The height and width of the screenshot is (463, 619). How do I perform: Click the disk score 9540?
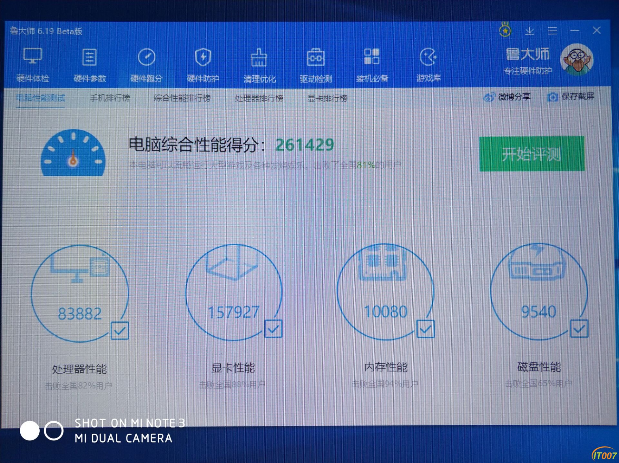point(539,312)
